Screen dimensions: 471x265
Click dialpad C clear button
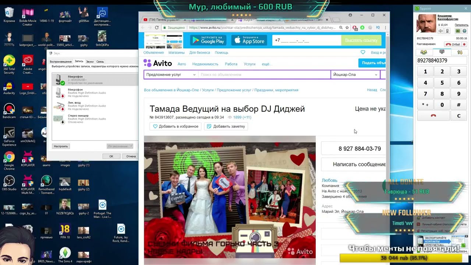[x=458, y=116]
